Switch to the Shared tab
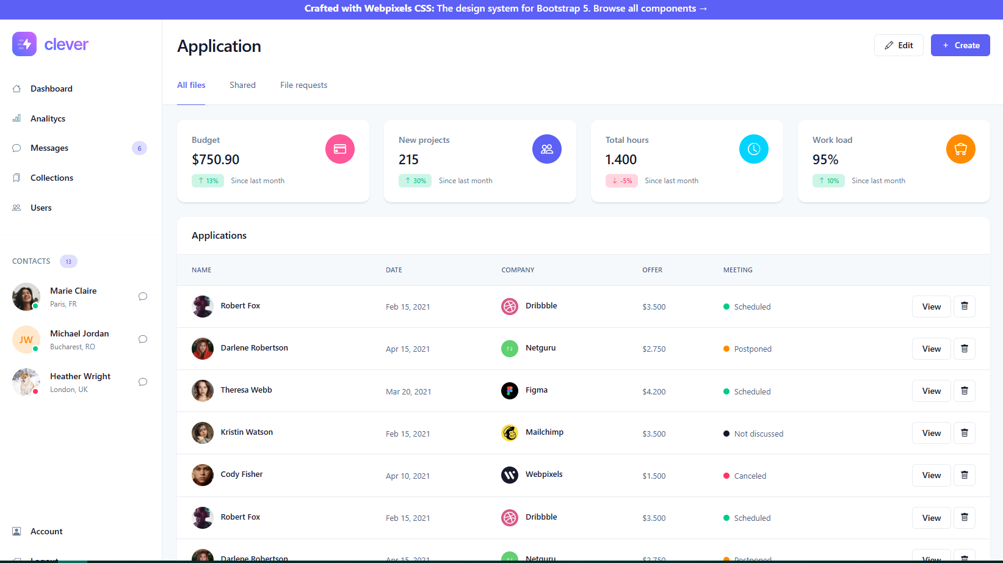The width and height of the screenshot is (1003, 563). (242, 85)
